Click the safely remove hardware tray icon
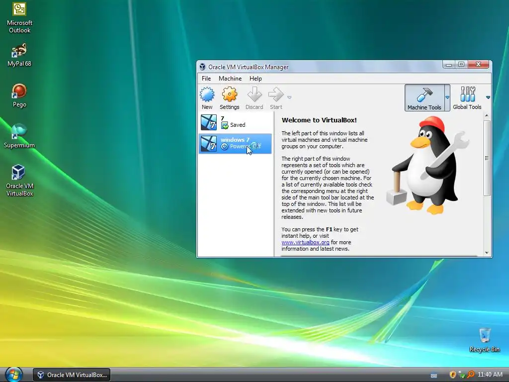The height and width of the screenshot is (382, 509). (461, 375)
